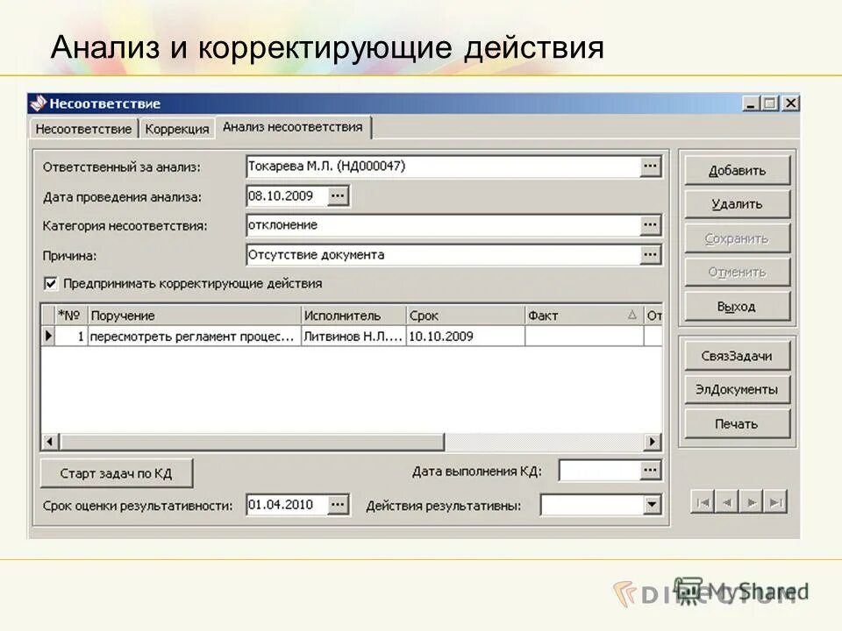This screenshot has width=842, height=631.
Task: Jump to the last record navigation icon
Action: click(x=777, y=502)
